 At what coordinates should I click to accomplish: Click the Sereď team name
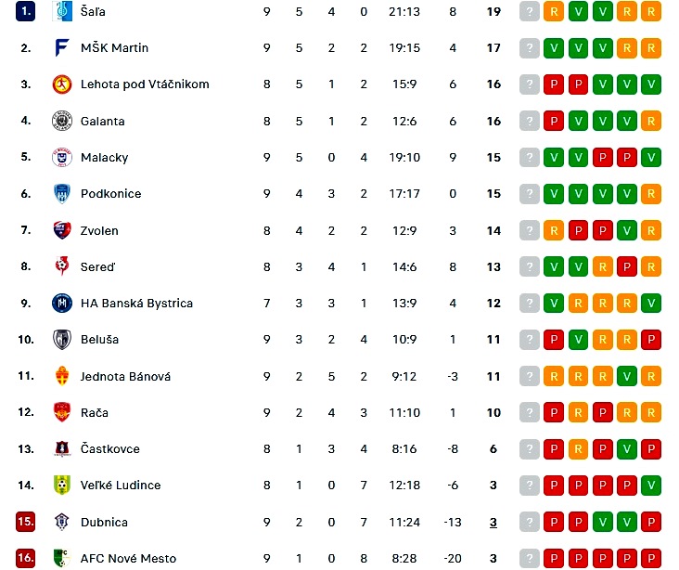[98, 267]
